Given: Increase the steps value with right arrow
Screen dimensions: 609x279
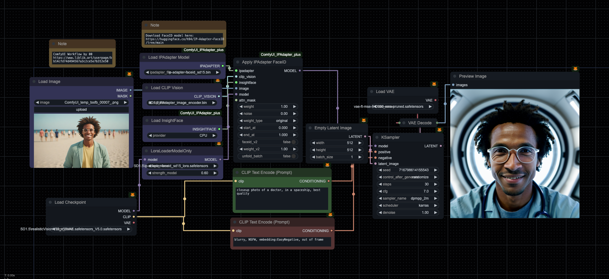Looking at the screenshot, I should tap(435, 184).
